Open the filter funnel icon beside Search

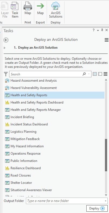tap(6, 74)
